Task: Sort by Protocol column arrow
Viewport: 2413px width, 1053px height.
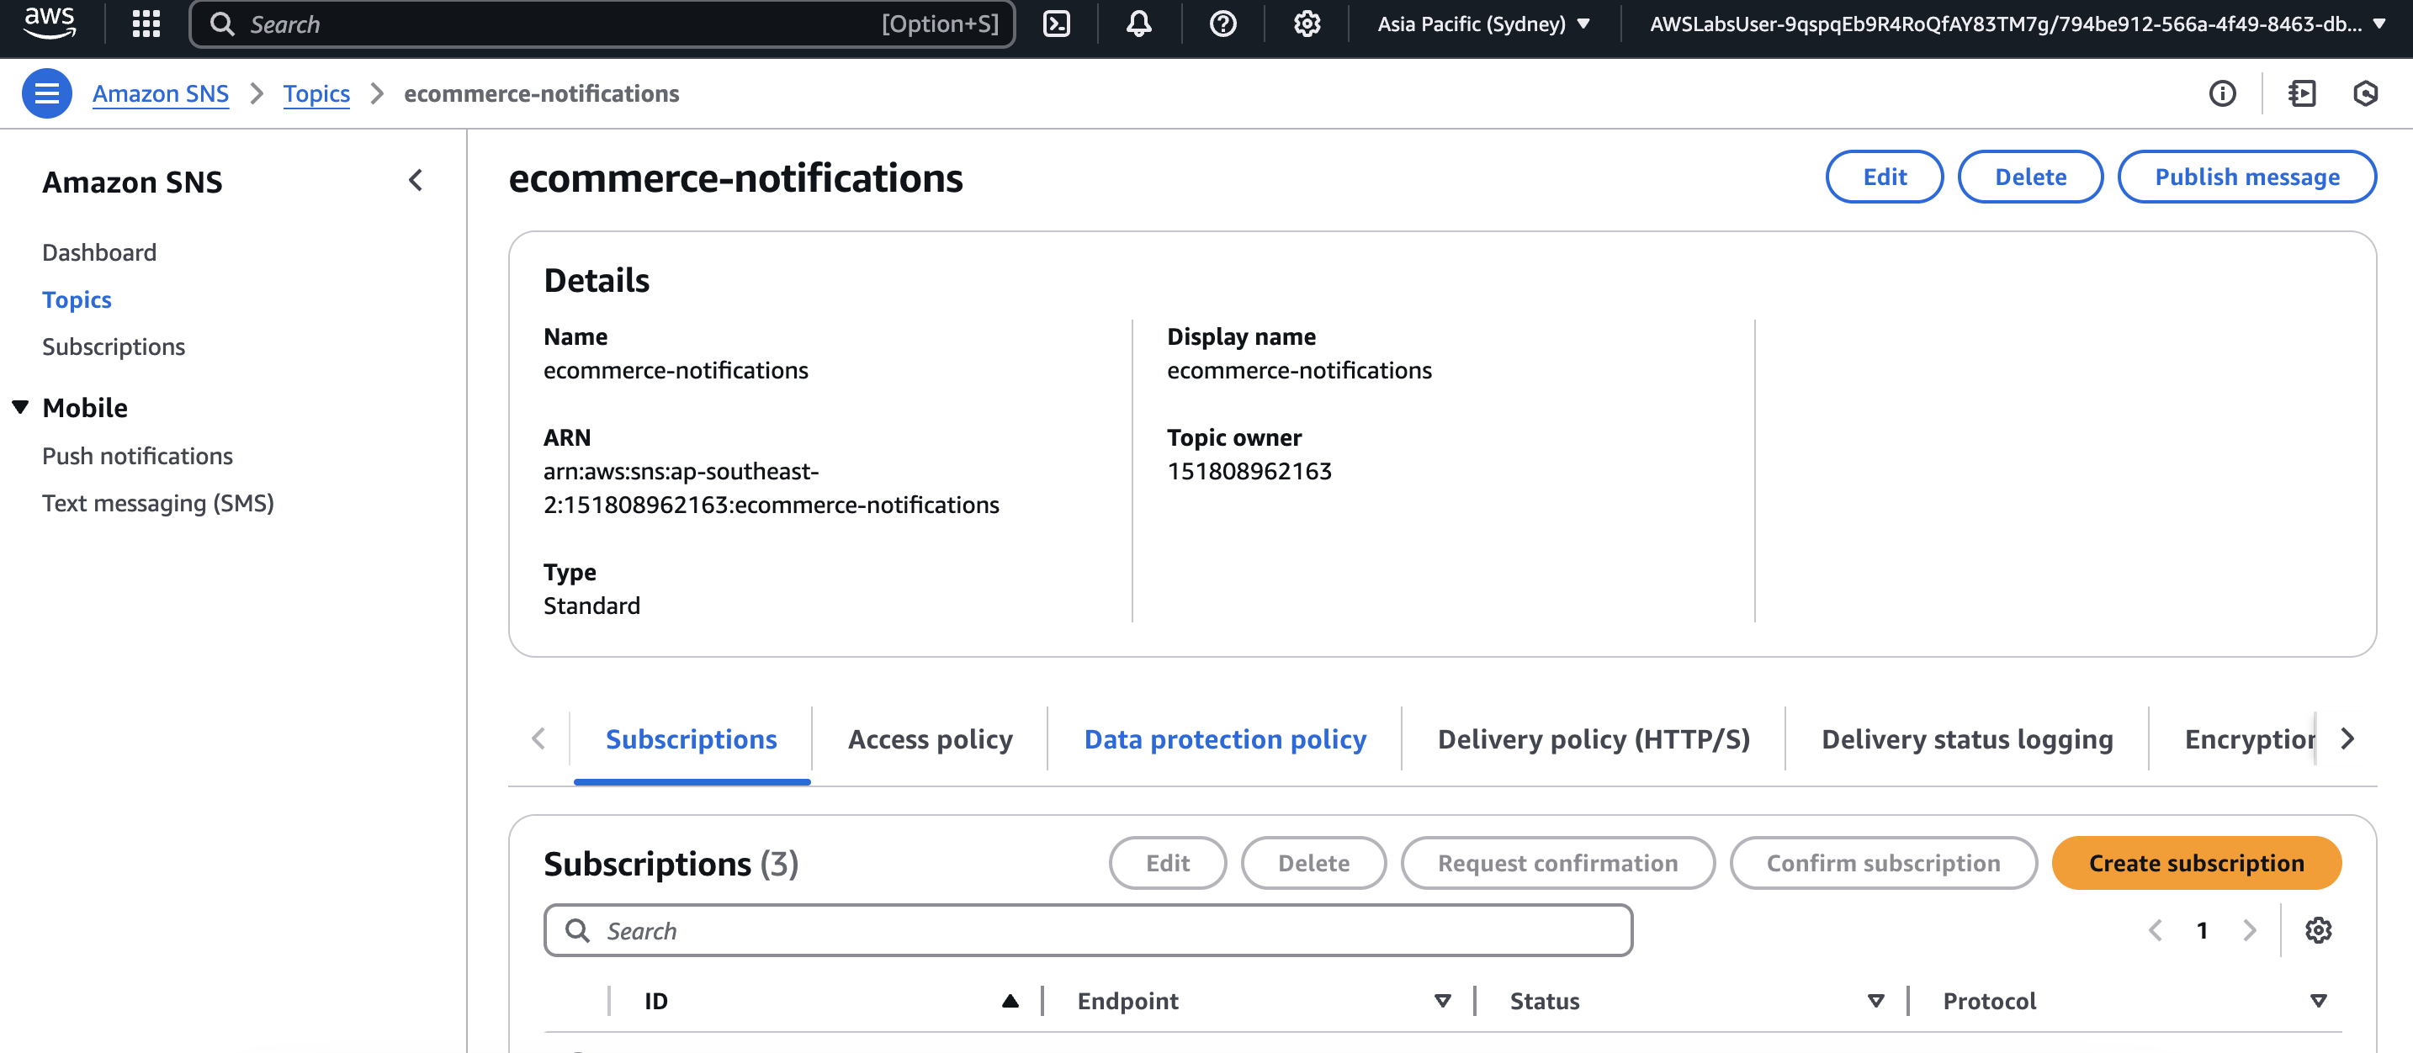Action: (x=2317, y=1002)
